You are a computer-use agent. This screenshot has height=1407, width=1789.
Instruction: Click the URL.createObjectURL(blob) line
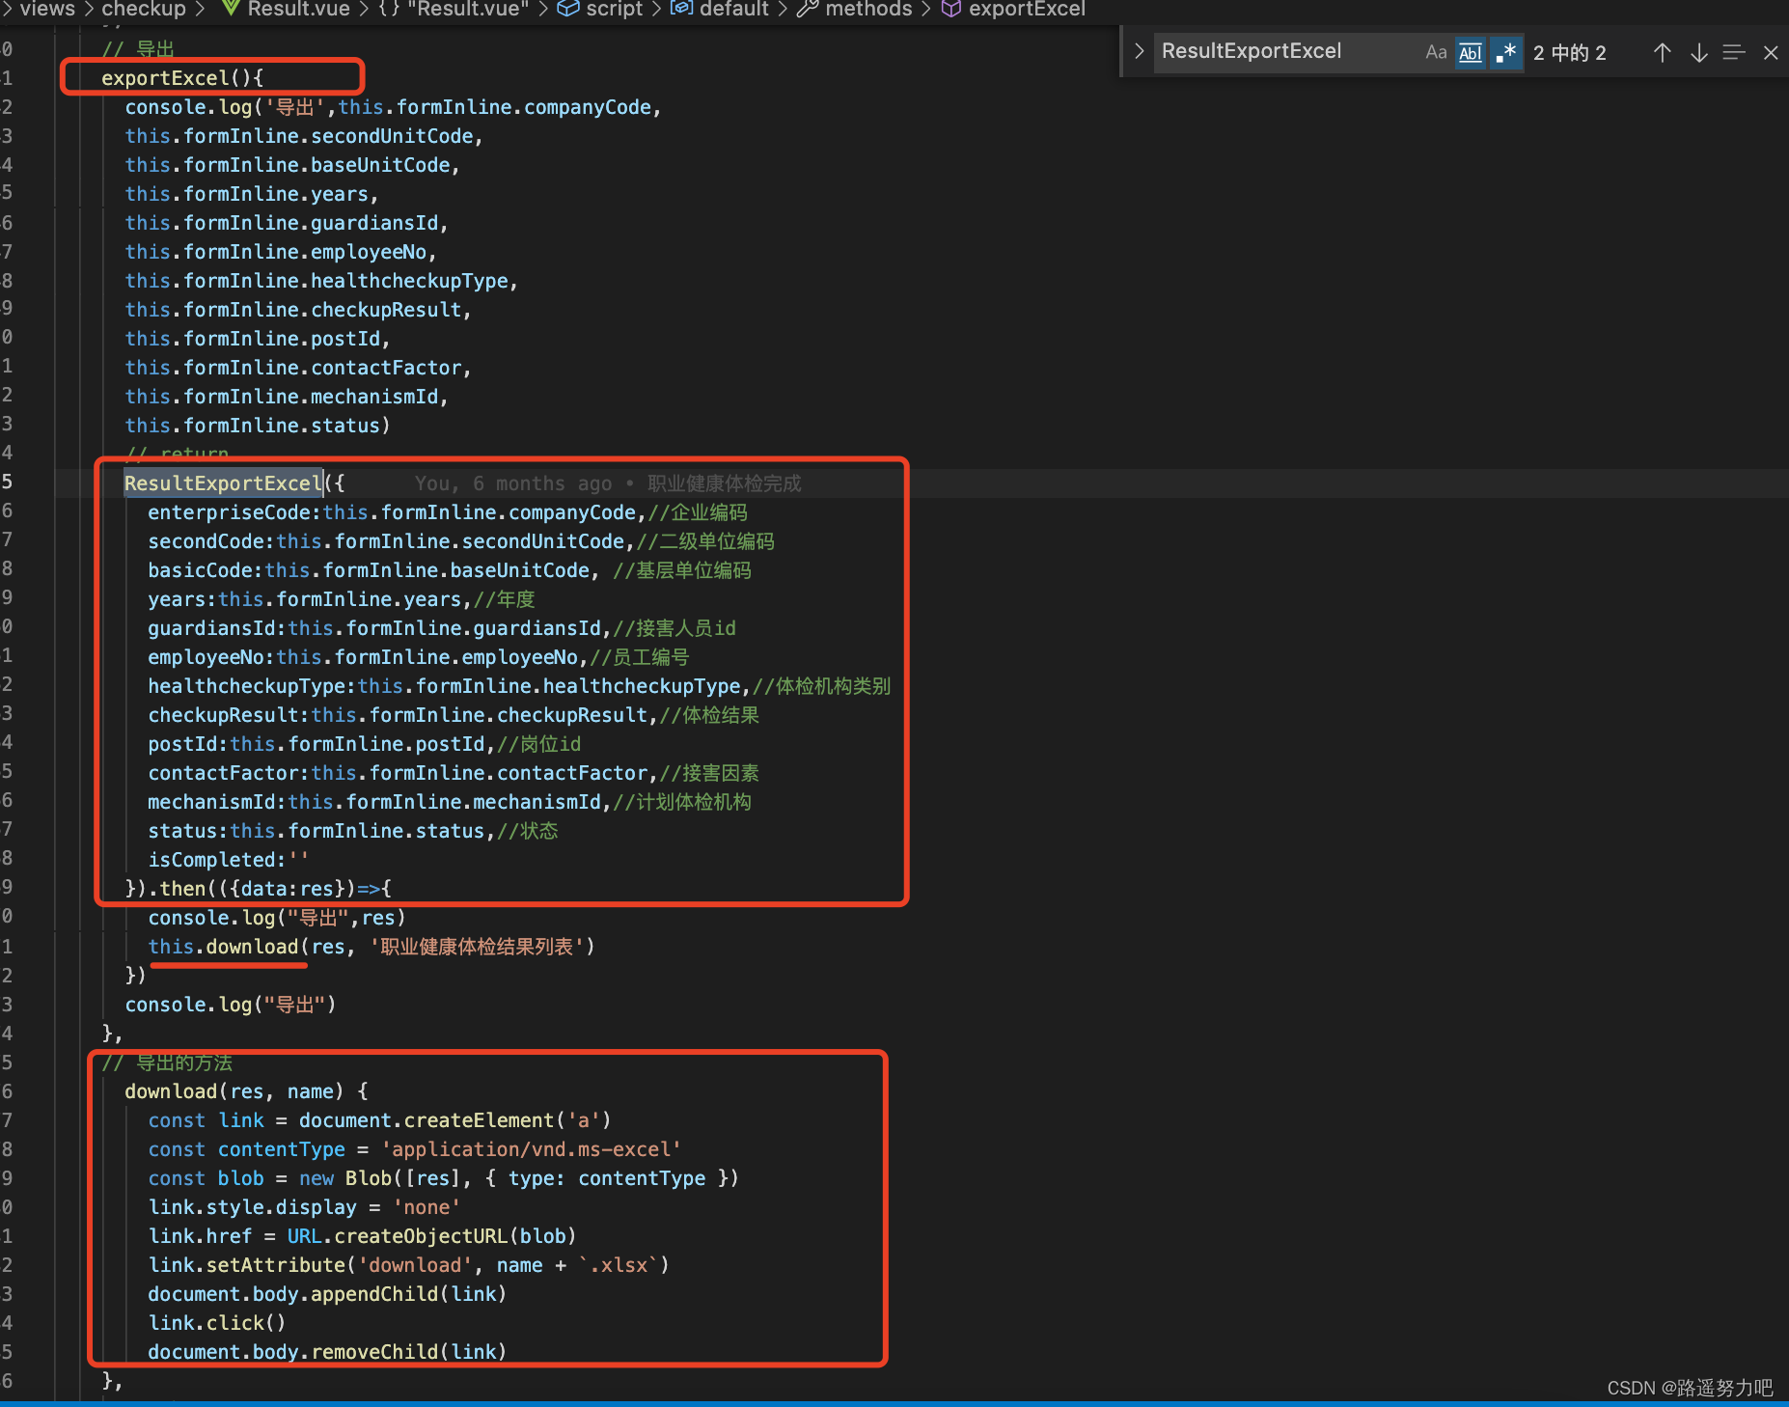click(x=362, y=1236)
